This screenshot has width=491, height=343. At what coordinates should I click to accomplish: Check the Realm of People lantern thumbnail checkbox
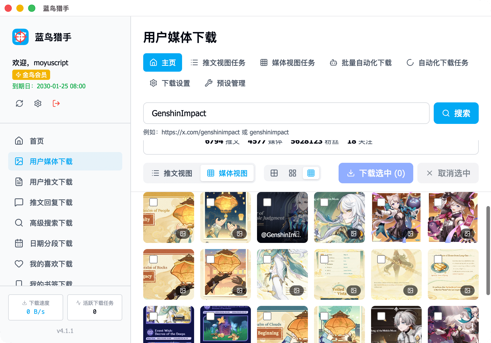click(153, 202)
